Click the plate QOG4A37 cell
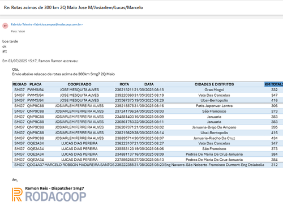 point(36,165)
